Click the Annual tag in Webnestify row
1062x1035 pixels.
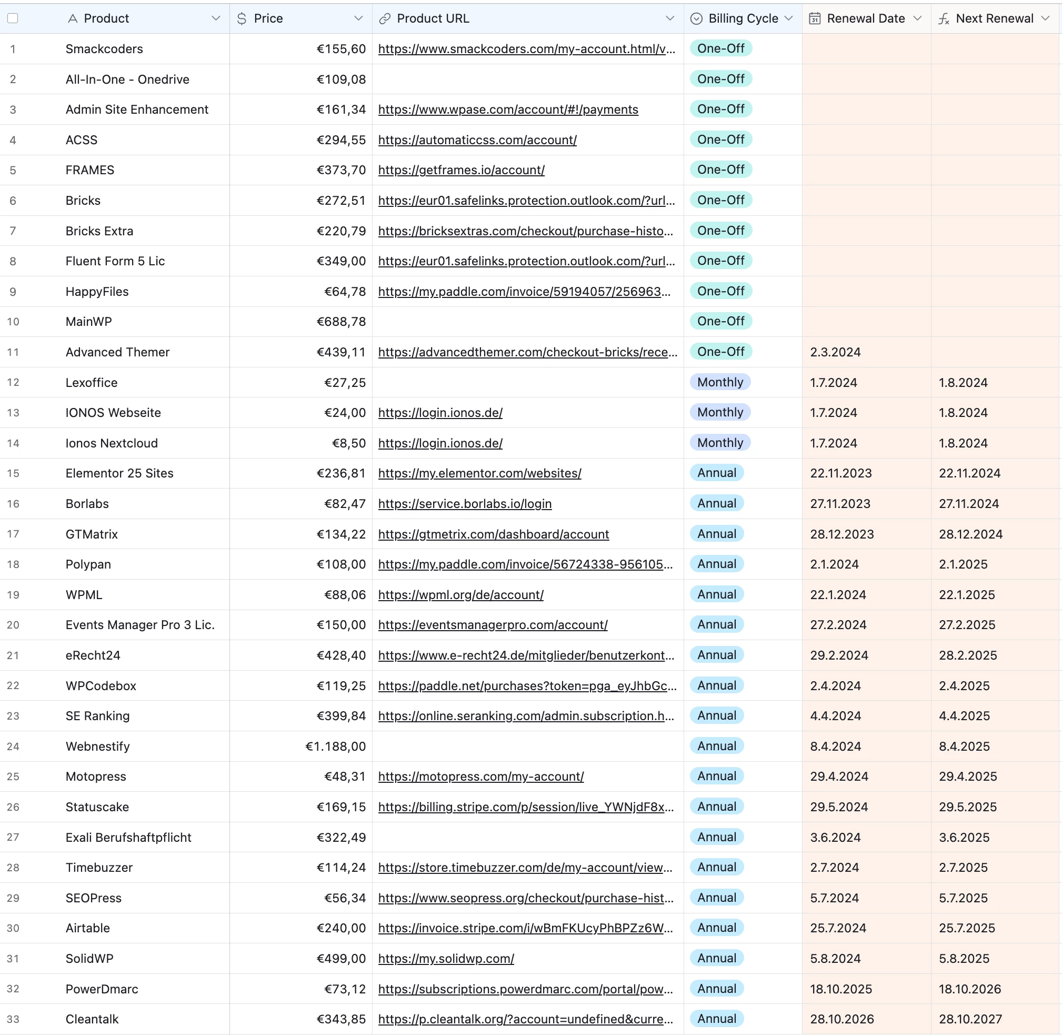click(717, 747)
